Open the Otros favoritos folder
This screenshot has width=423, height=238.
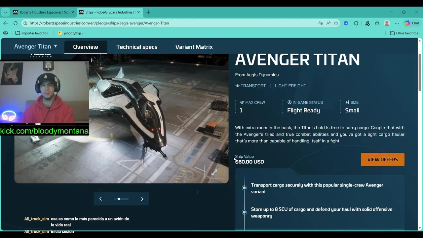404,33
